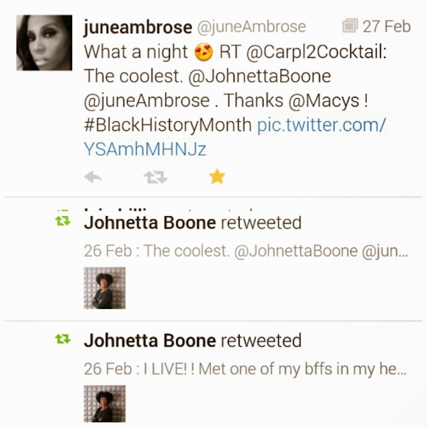Image resolution: width=427 pixels, height=427 pixels.
Task: Tap green retweet icon beside 'The coolest' entry
Action: coord(63,222)
